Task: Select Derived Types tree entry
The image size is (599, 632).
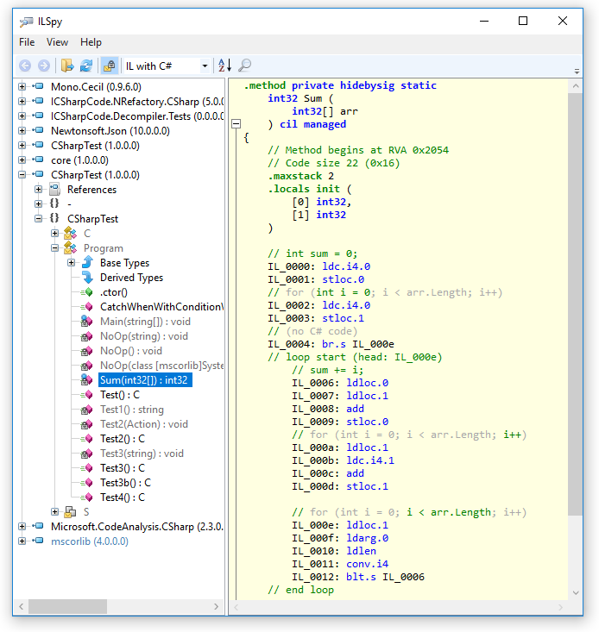Action: point(131,278)
